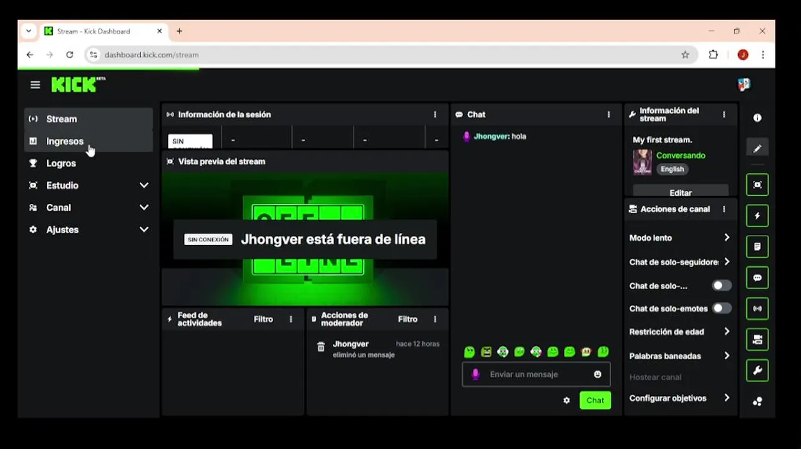Click the Jhongver username in chat
Screen dimensions: 801x449
(491, 137)
